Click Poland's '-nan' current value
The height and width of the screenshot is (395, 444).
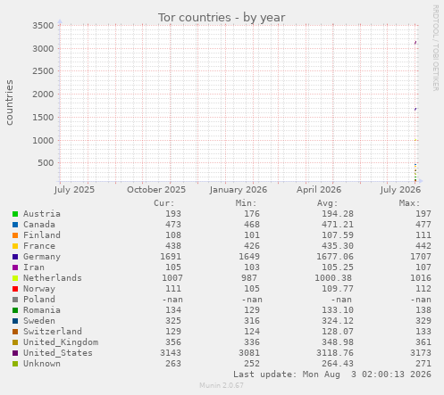click(x=172, y=300)
